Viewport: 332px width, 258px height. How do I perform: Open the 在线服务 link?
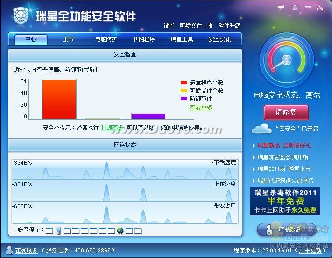(x=27, y=251)
